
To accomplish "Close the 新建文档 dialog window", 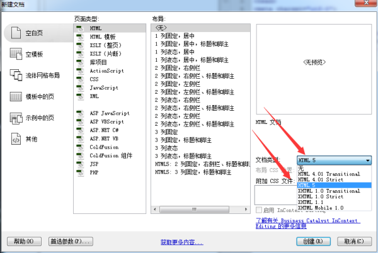I will pos(366,3).
